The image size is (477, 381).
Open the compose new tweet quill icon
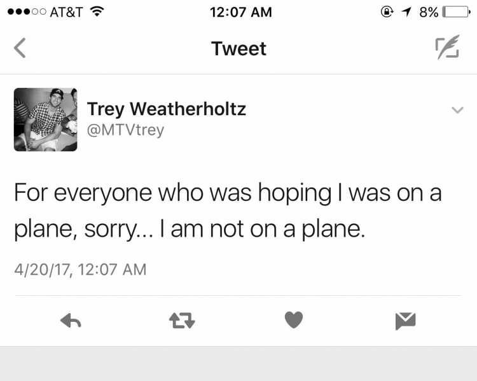click(448, 47)
